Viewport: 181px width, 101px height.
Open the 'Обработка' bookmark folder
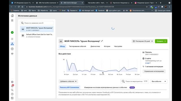coord(43,11)
